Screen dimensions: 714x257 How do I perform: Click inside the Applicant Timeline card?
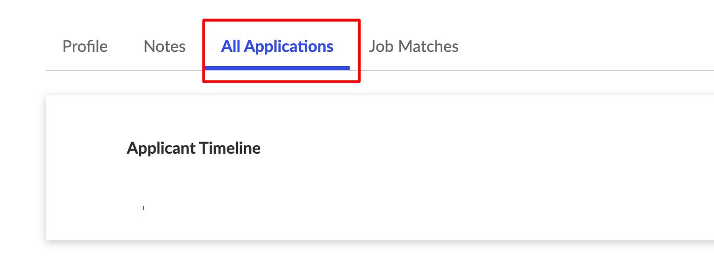(379, 167)
